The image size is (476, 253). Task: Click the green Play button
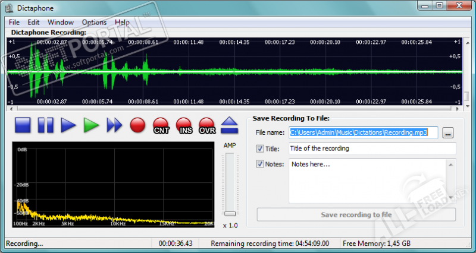click(91, 125)
